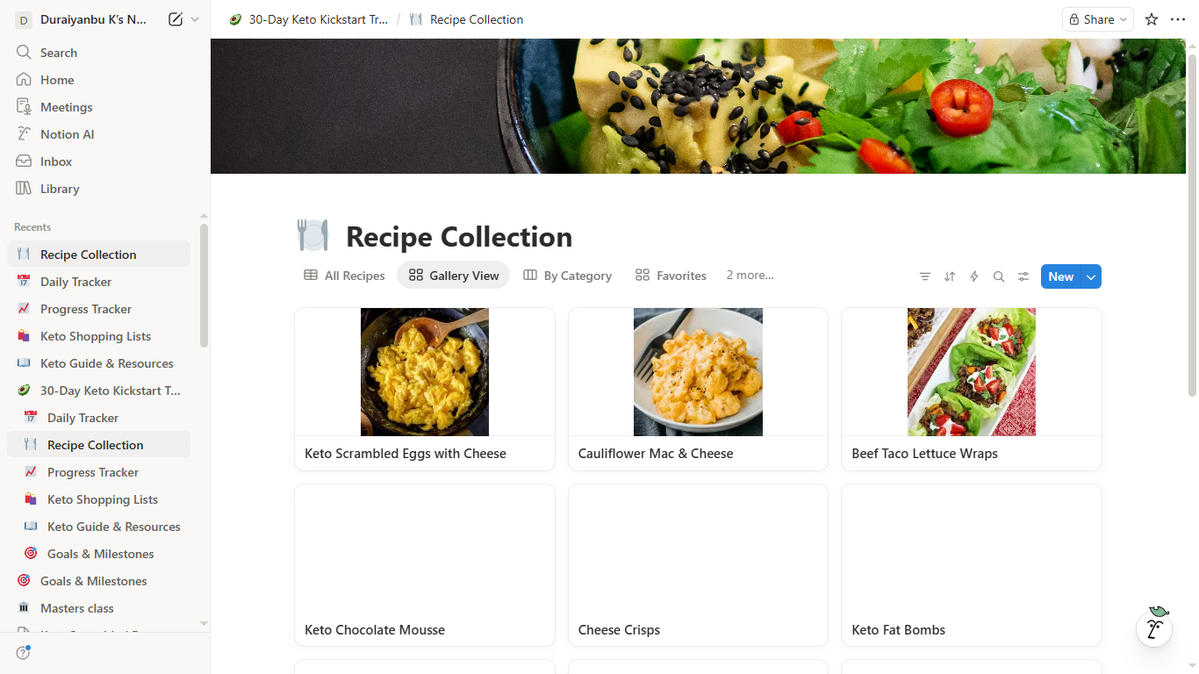This screenshot has width=1199, height=674.
Task: Expand the chevron beside the compose icon
Action: (x=195, y=19)
